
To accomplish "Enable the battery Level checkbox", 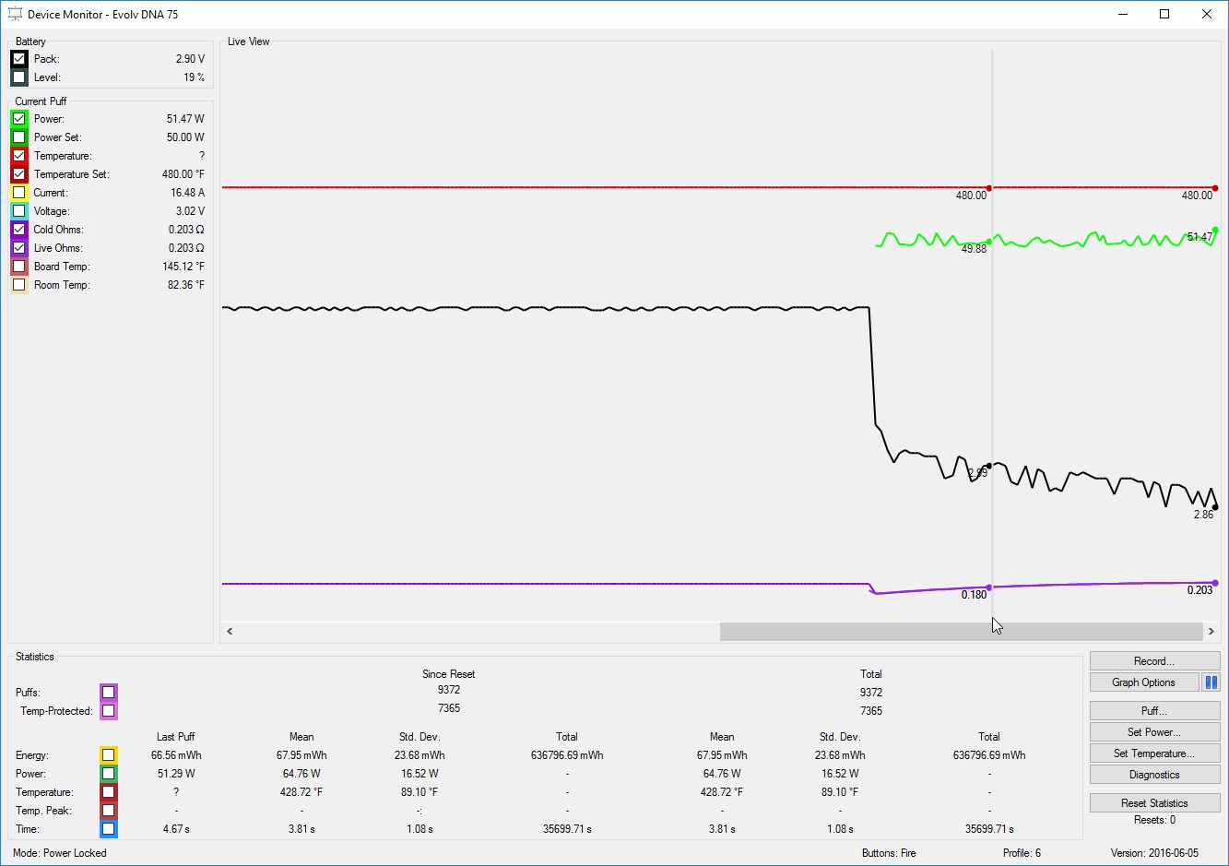I will 18,77.
